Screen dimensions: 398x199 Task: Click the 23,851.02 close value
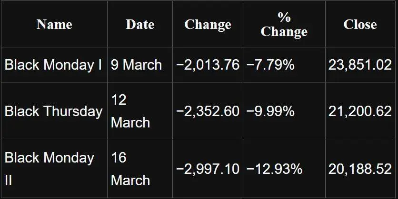coord(360,65)
